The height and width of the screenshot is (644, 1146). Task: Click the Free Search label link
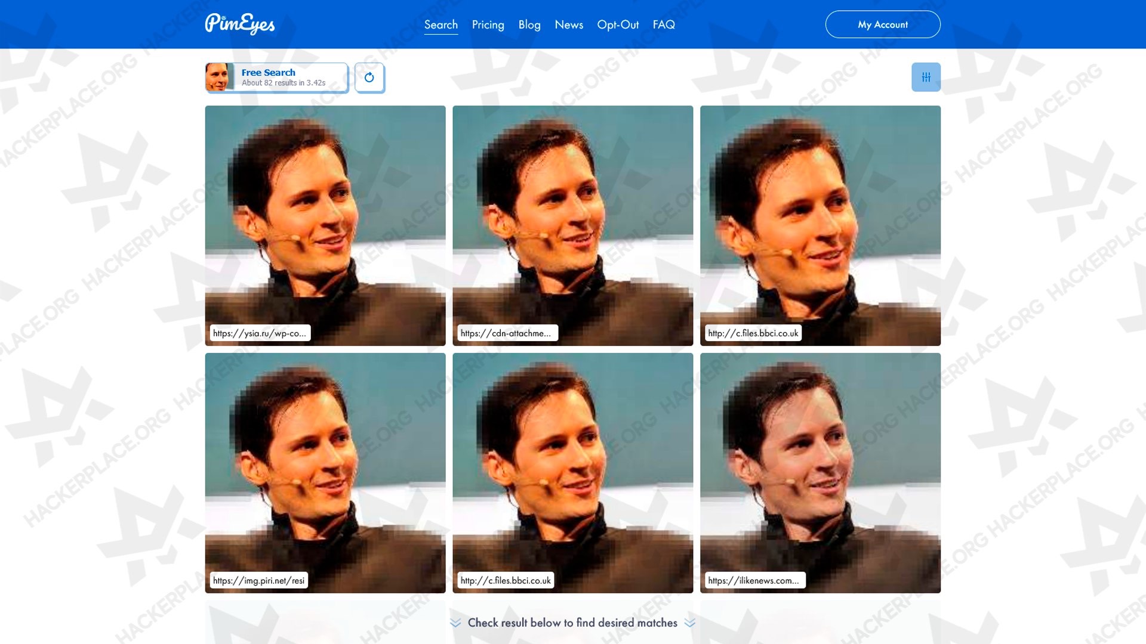point(267,72)
